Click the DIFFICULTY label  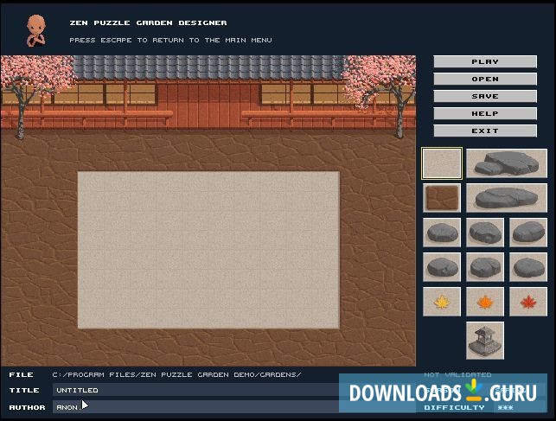[454, 407]
